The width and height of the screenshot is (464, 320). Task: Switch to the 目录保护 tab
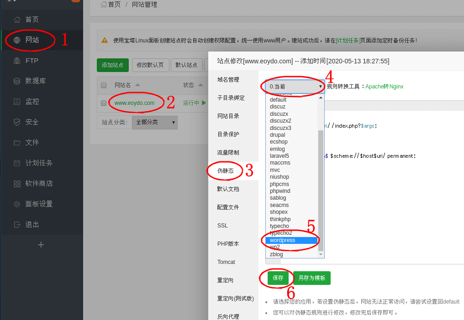click(233, 134)
